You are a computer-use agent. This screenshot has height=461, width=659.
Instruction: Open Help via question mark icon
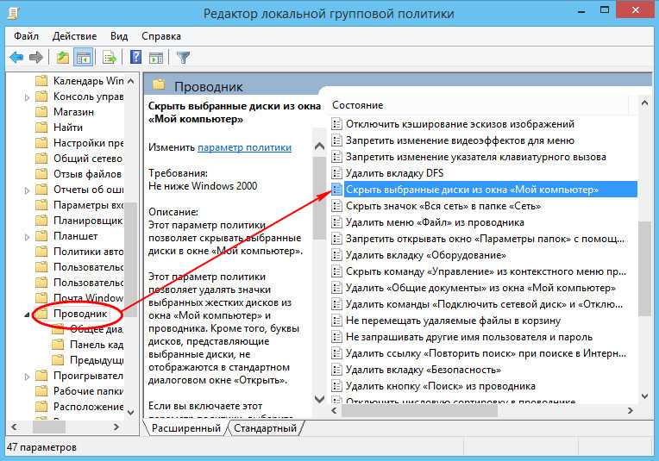pyautogui.click(x=135, y=57)
